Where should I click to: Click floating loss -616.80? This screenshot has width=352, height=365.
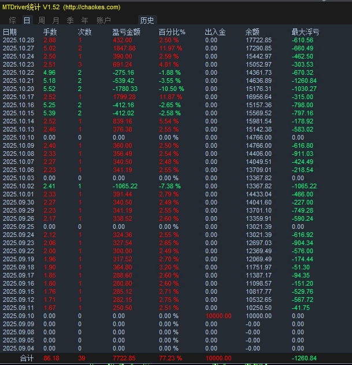coord(302,146)
